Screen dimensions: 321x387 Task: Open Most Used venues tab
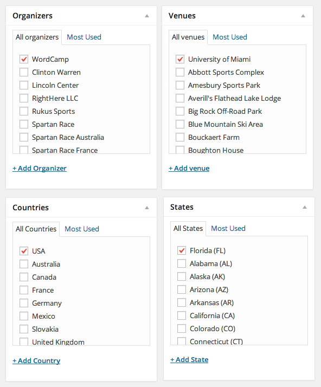230,37
